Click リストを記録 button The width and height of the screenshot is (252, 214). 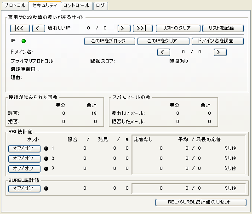223,28
